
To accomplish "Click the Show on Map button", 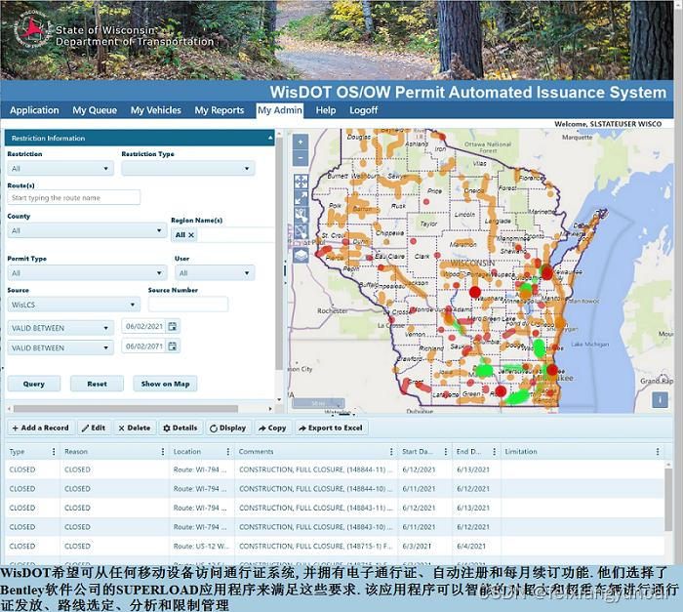I will (165, 384).
